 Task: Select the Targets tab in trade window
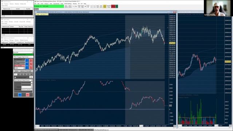19,57
